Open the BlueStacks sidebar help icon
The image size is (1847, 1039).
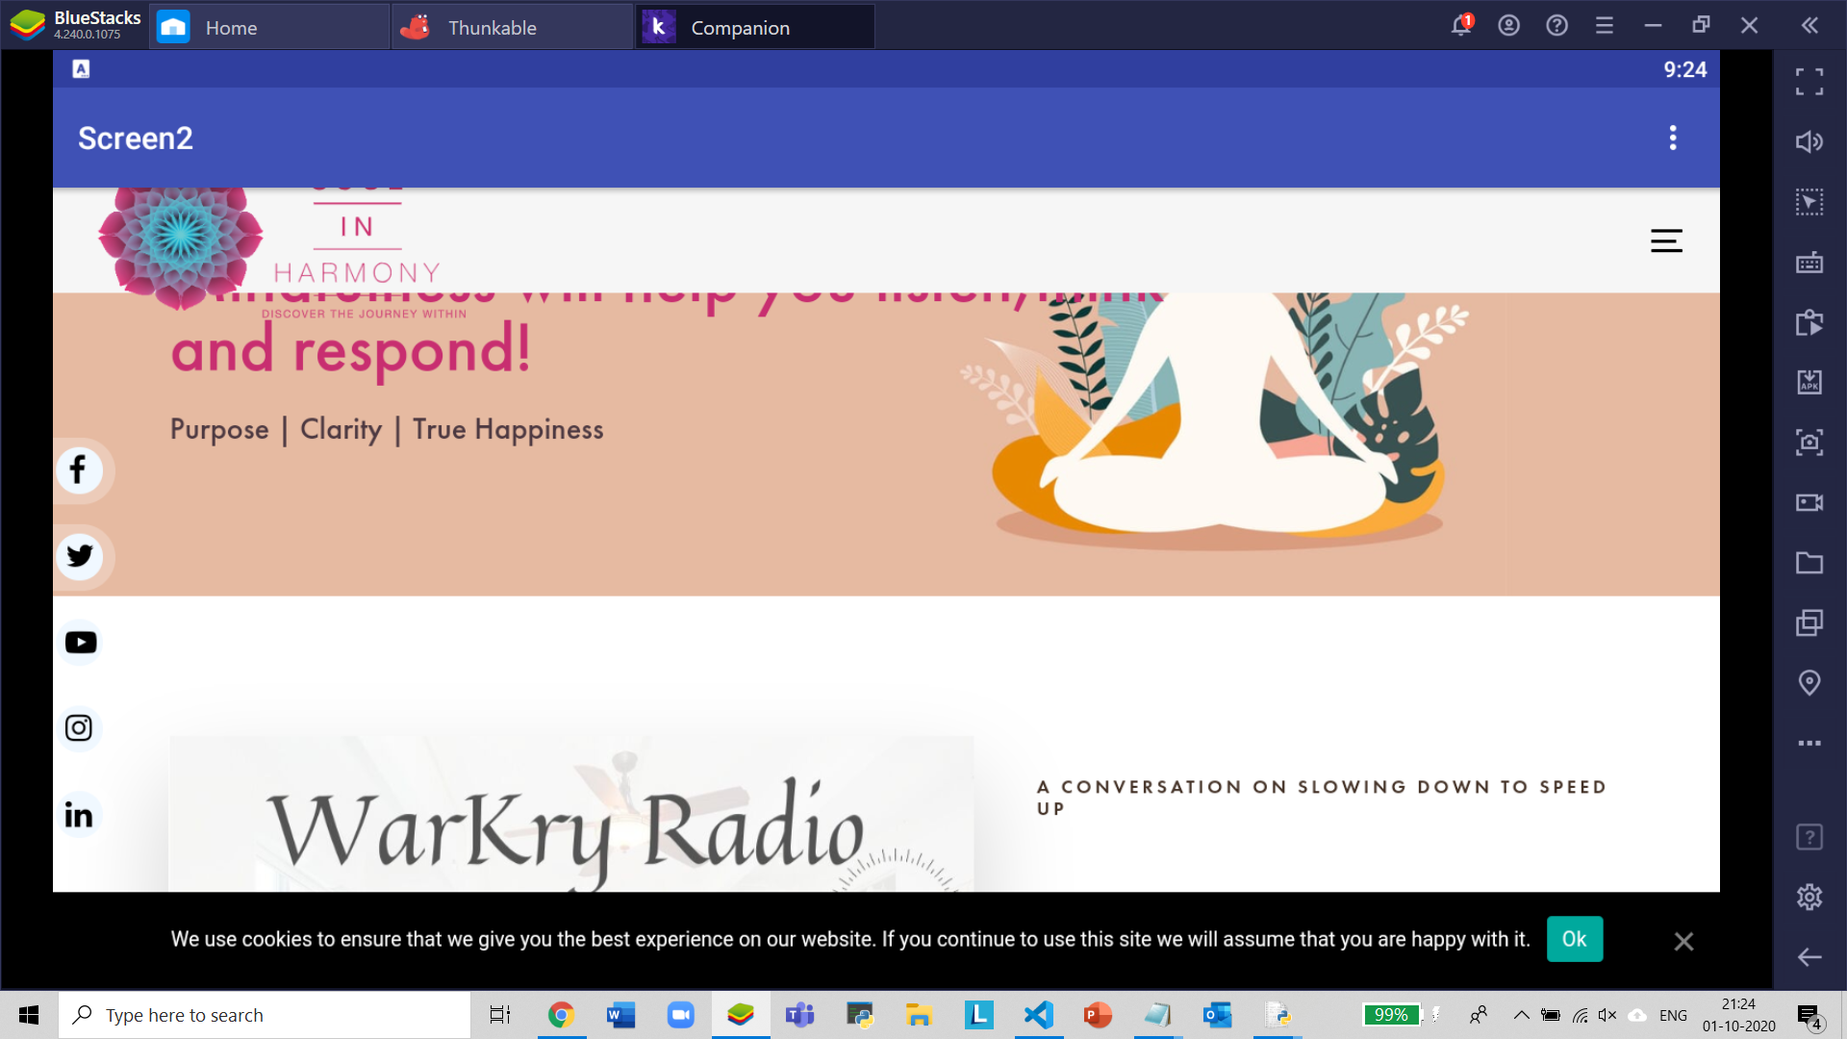[1809, 837]
